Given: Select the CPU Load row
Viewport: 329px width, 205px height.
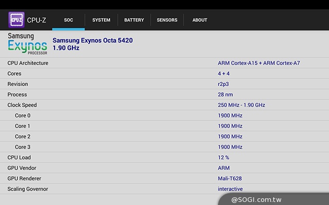Looking at the screenshot, I should 164,157.
